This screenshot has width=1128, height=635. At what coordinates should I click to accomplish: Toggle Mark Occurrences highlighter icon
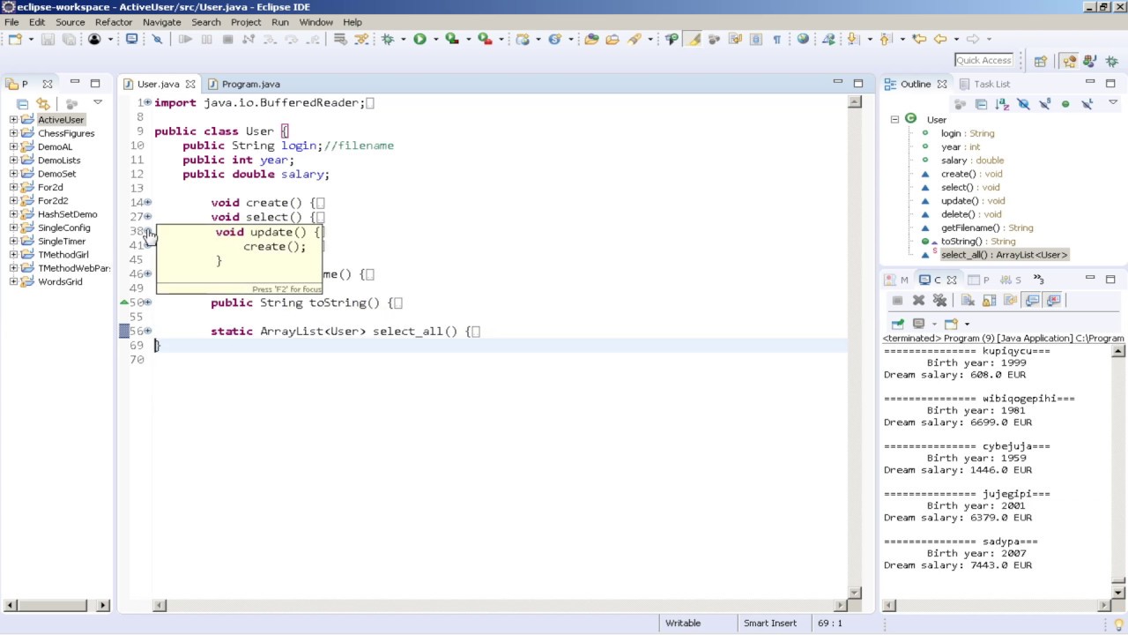[x=694, y=39]
